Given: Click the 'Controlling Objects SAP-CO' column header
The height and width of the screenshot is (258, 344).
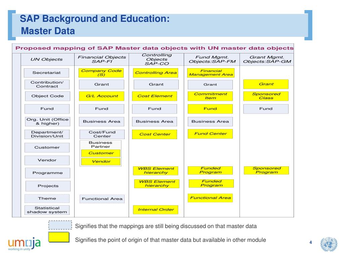Looking at the screenshot, I should pos(157,59).
